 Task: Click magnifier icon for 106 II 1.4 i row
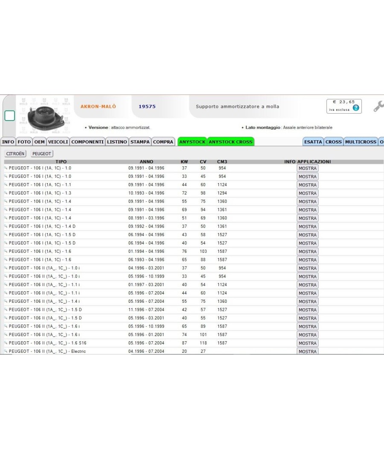pos(6,301)
